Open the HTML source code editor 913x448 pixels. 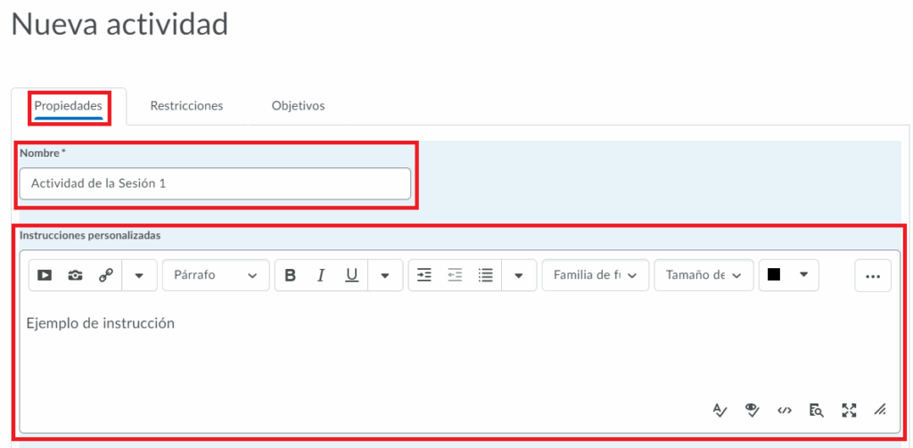point(785,410)
